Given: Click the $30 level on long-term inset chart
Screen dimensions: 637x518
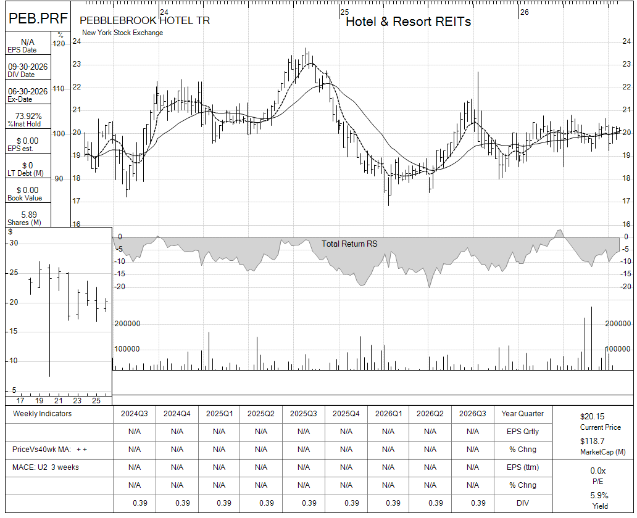Looking at the screenshot, I should click(x=14, y=243).
